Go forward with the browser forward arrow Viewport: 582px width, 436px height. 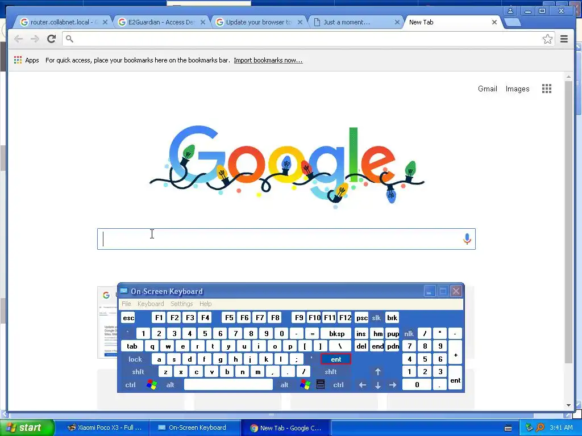(35, 39)
